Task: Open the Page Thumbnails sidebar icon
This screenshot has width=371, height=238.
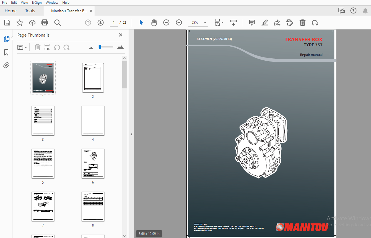Action: (x=7, y=39)
